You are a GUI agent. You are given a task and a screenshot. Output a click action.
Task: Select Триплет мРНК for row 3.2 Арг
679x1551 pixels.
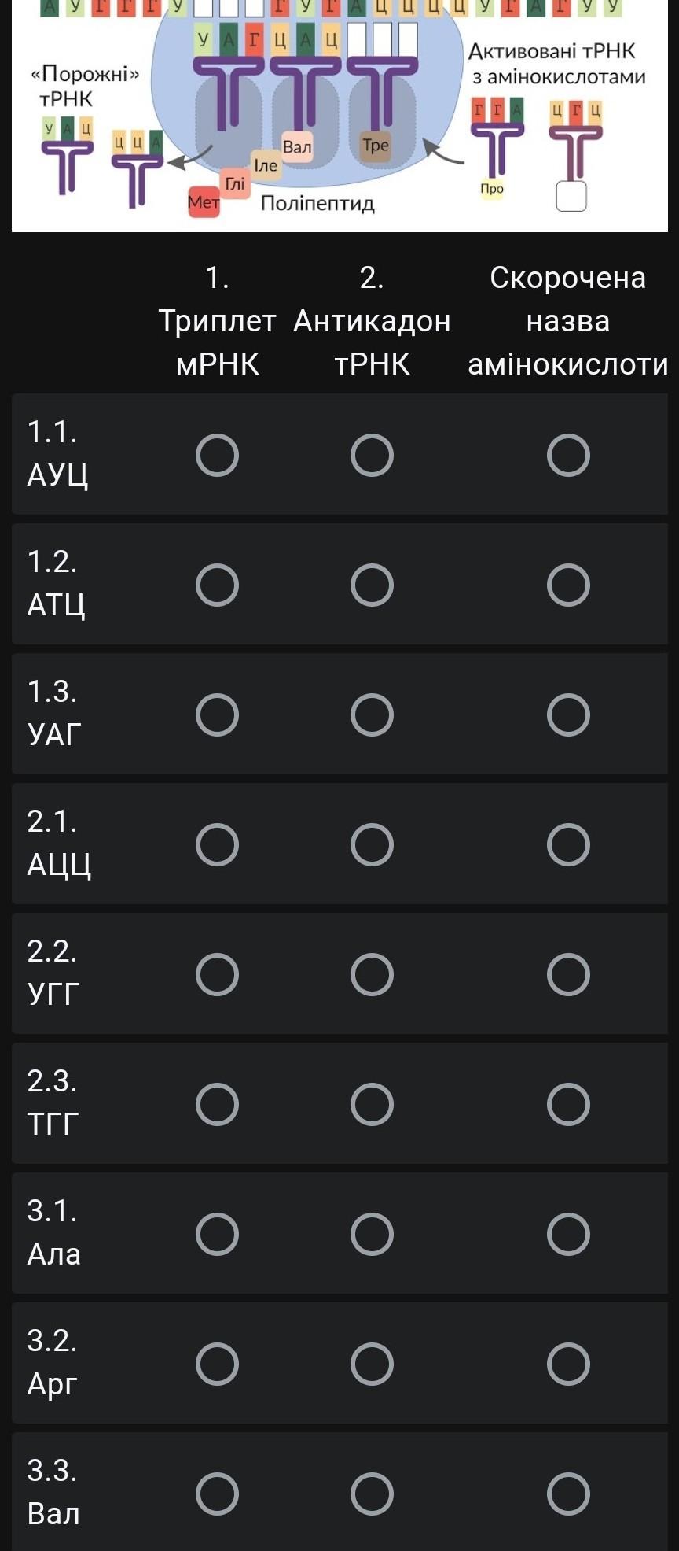click(217, 1364)
